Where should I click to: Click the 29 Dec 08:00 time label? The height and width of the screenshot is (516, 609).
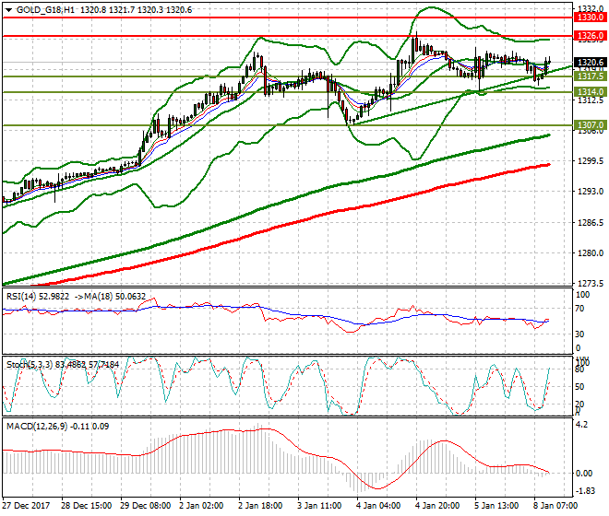(145, 506)
